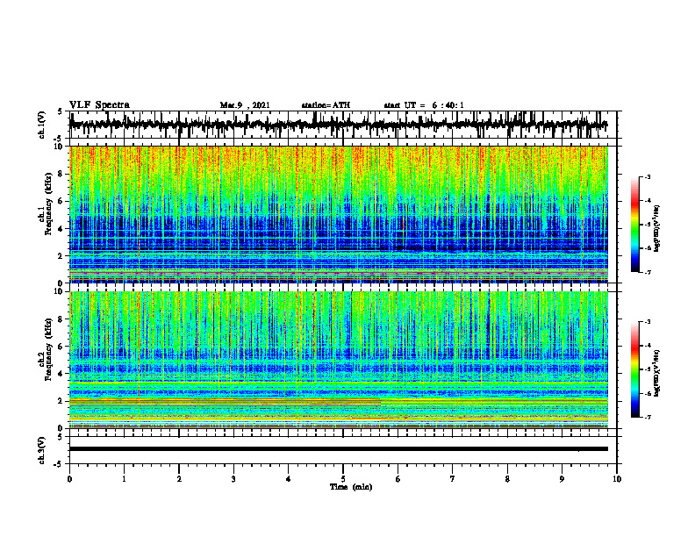Select the 'start UT = 6 :40: 1' text
This screenshot has width=695, height=537.
pyautogui.click(x=424, y=105)
